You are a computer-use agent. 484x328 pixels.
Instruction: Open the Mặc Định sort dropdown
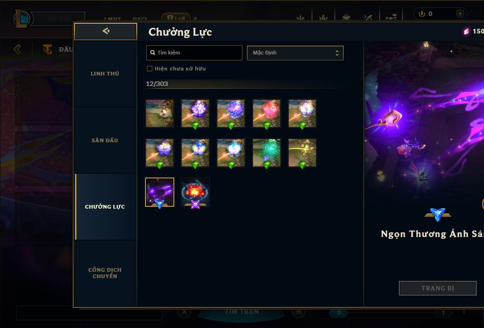(295, 53)
